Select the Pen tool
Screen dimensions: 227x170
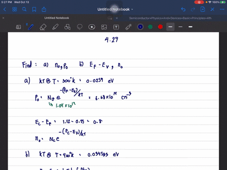(30, 27)
